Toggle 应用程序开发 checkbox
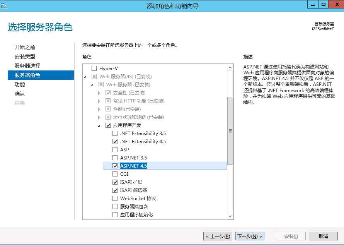The image size is (344, 245). pos(108,125)
